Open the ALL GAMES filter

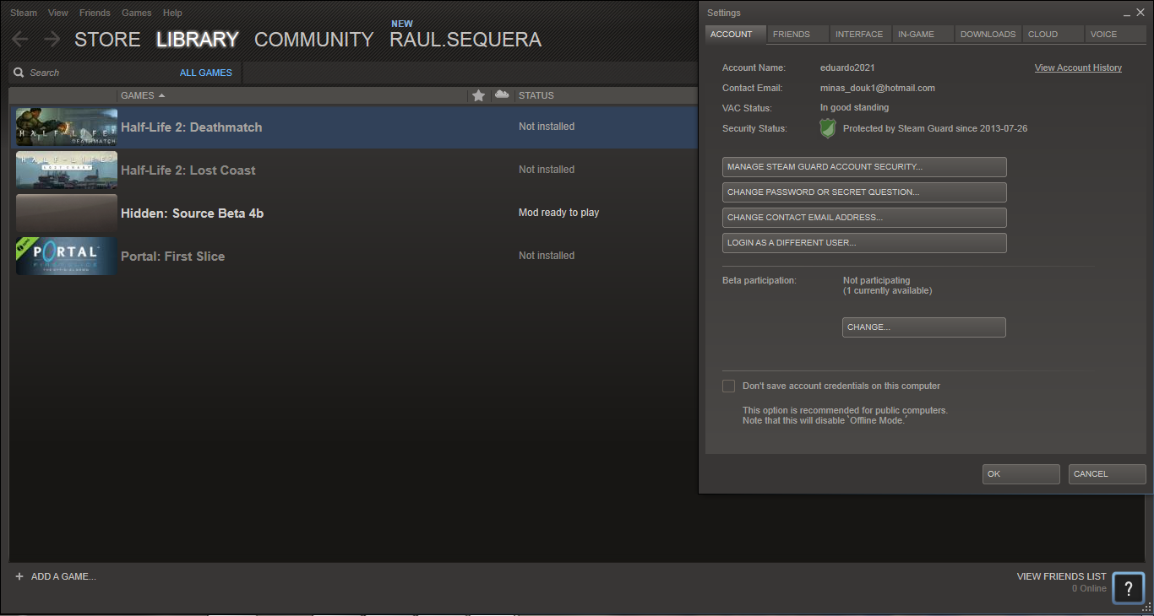(x=206, y=73)
